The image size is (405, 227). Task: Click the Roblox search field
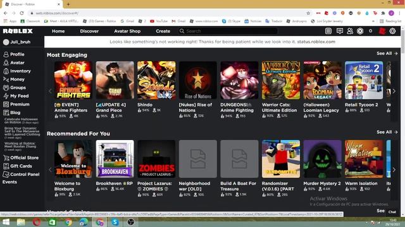pyautogui.click(x=228, y=31)
